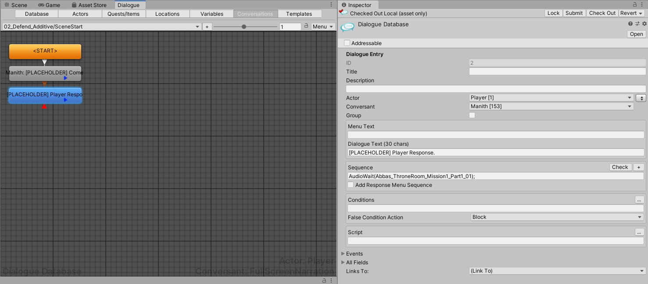Image resolution: width=648 pixels, height=284 pixels.
Task: Click the Menu Text input field
Action: coord(496,135)
